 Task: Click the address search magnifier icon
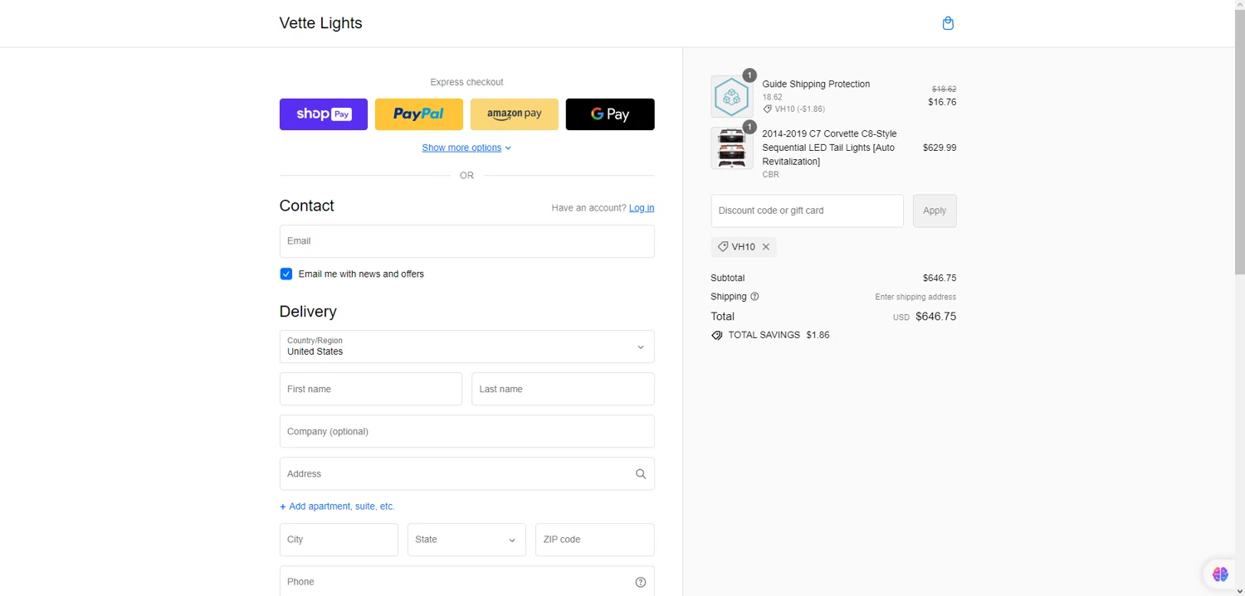pos(641,474)
